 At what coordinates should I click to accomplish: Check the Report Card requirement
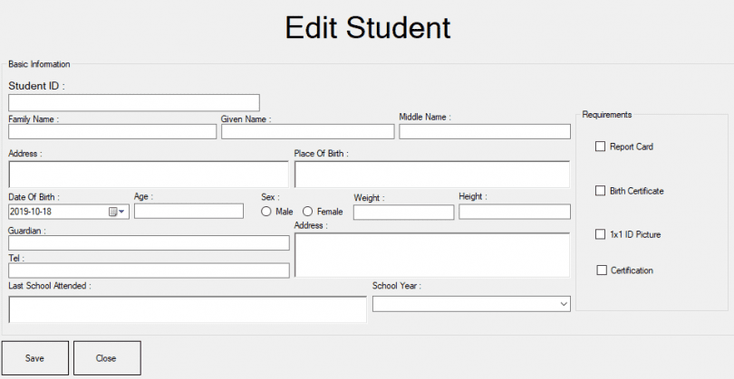click(600, 147)
